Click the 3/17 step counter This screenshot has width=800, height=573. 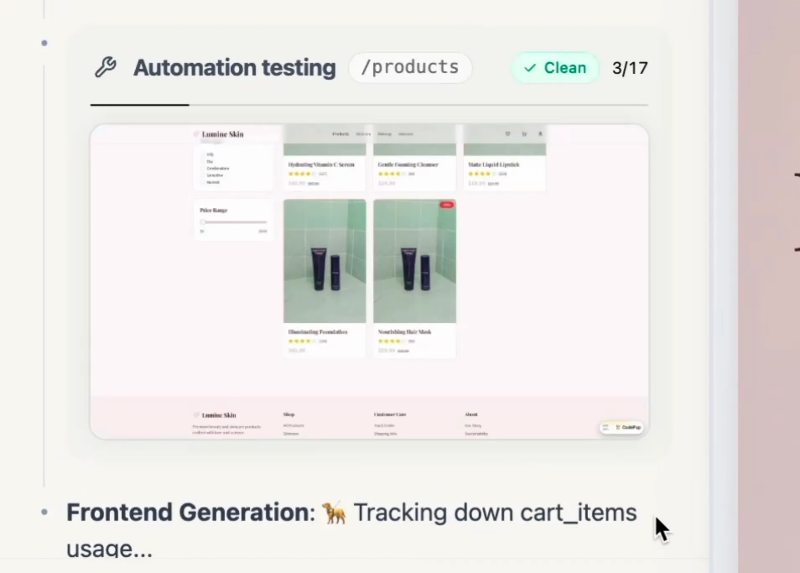pyautogui.click(x=630, y=68)
